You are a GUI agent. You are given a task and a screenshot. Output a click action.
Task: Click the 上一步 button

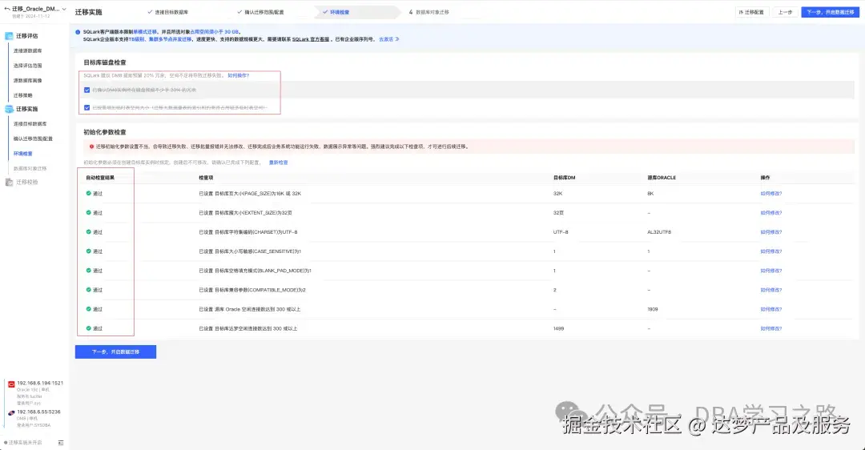coord(785,12)
